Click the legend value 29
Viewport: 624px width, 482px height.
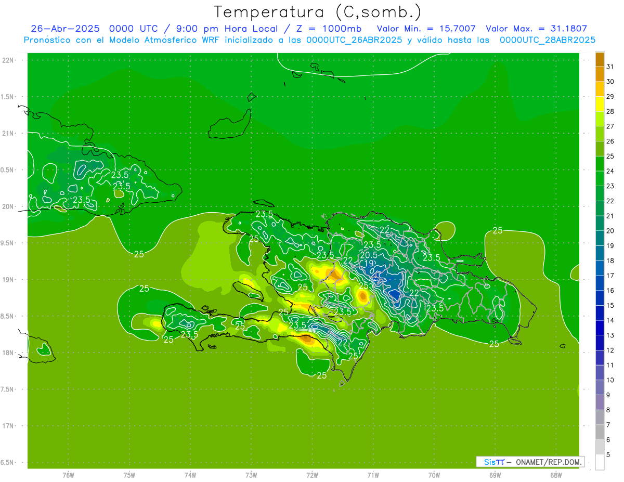(x=610, y=97)
